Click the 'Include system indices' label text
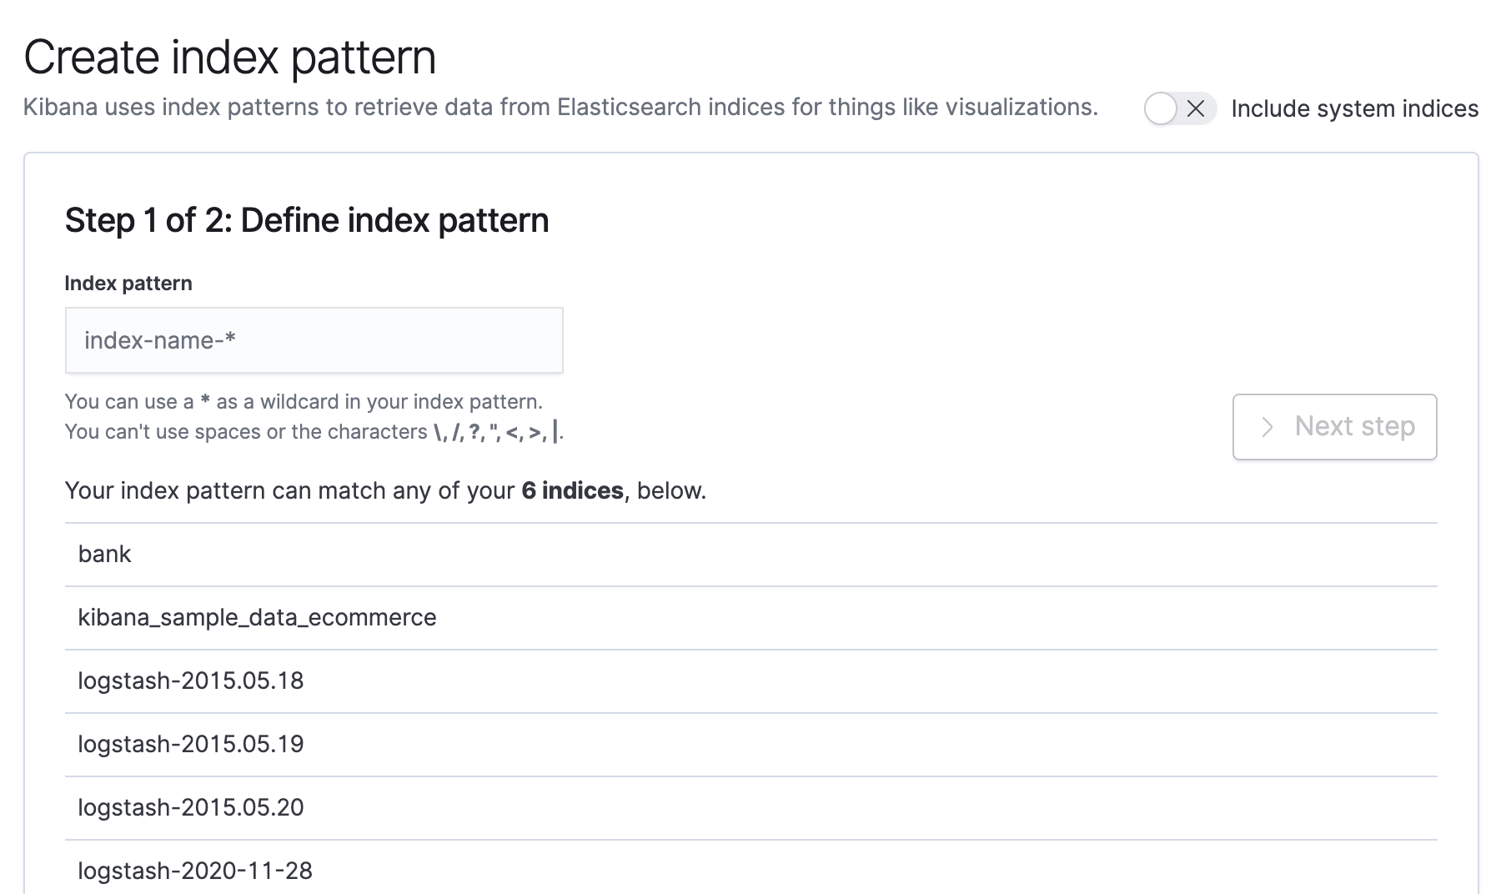Screen dimensions: 1506x894 pyautogui.click(x=1354, y=108)
